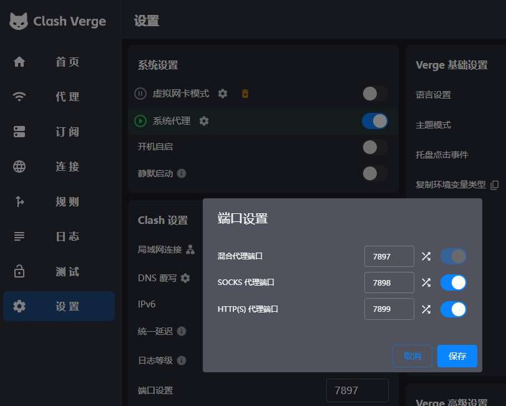Open the 首页 sidebar page
The width and height of the screenshot is (506, 406).
[x=59, y=62]
